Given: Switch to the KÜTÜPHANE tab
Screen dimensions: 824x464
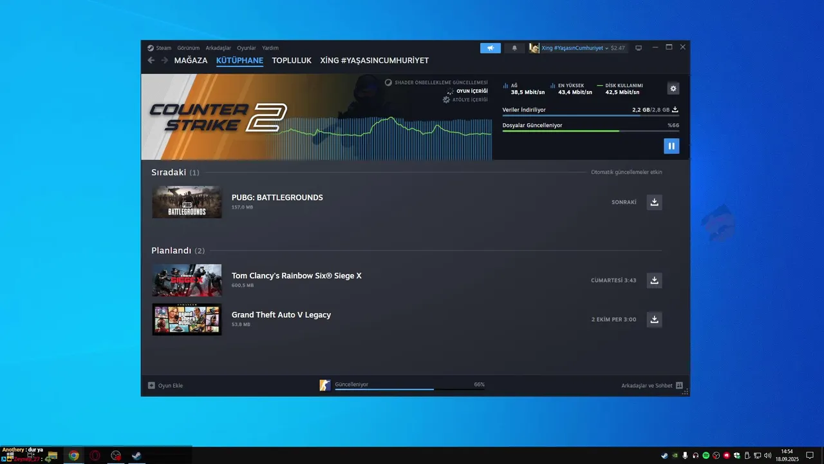Looking at the screenshot, I should coord(239,61).
